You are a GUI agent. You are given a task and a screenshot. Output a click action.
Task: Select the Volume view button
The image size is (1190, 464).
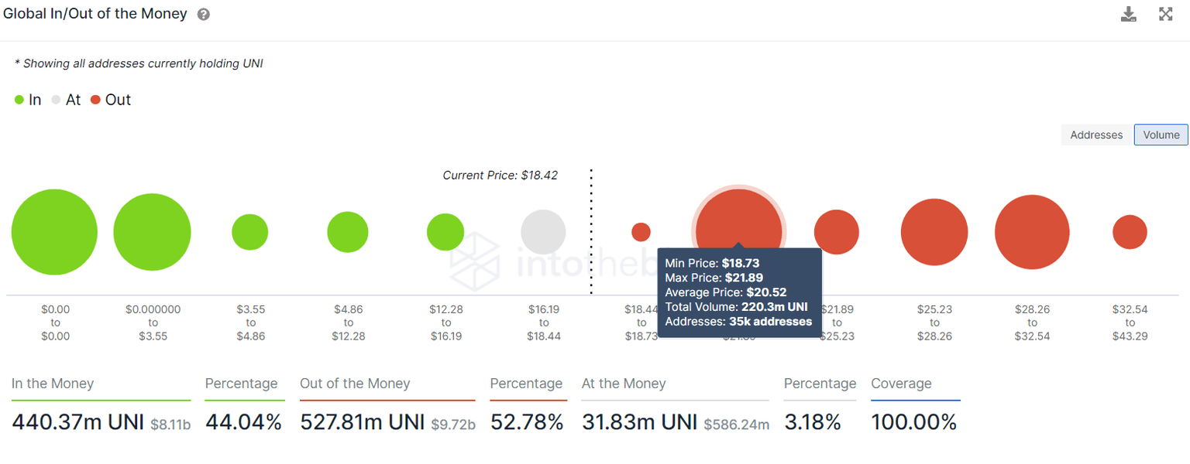tap(1161, 135)
